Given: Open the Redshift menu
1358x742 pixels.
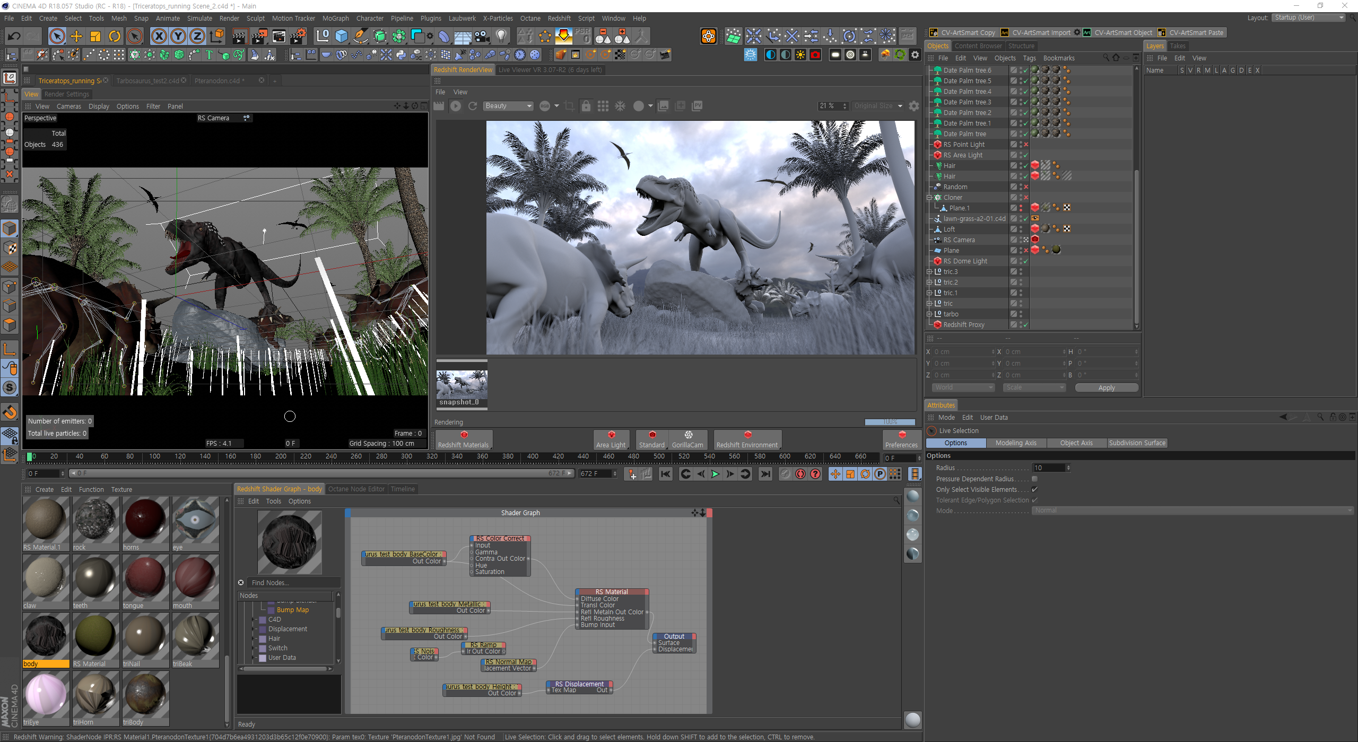Looking at the screenshot, I should pyautogui.click(x=559, y=18).
